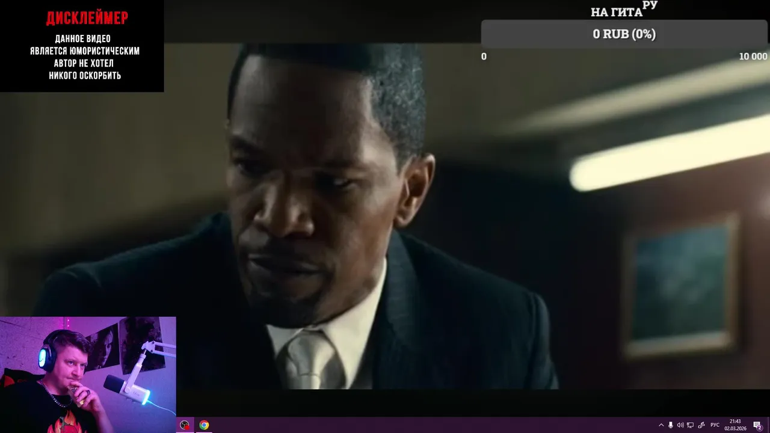Open the volume speaker tray icon
770x433 pixels.
coord(680,425)
